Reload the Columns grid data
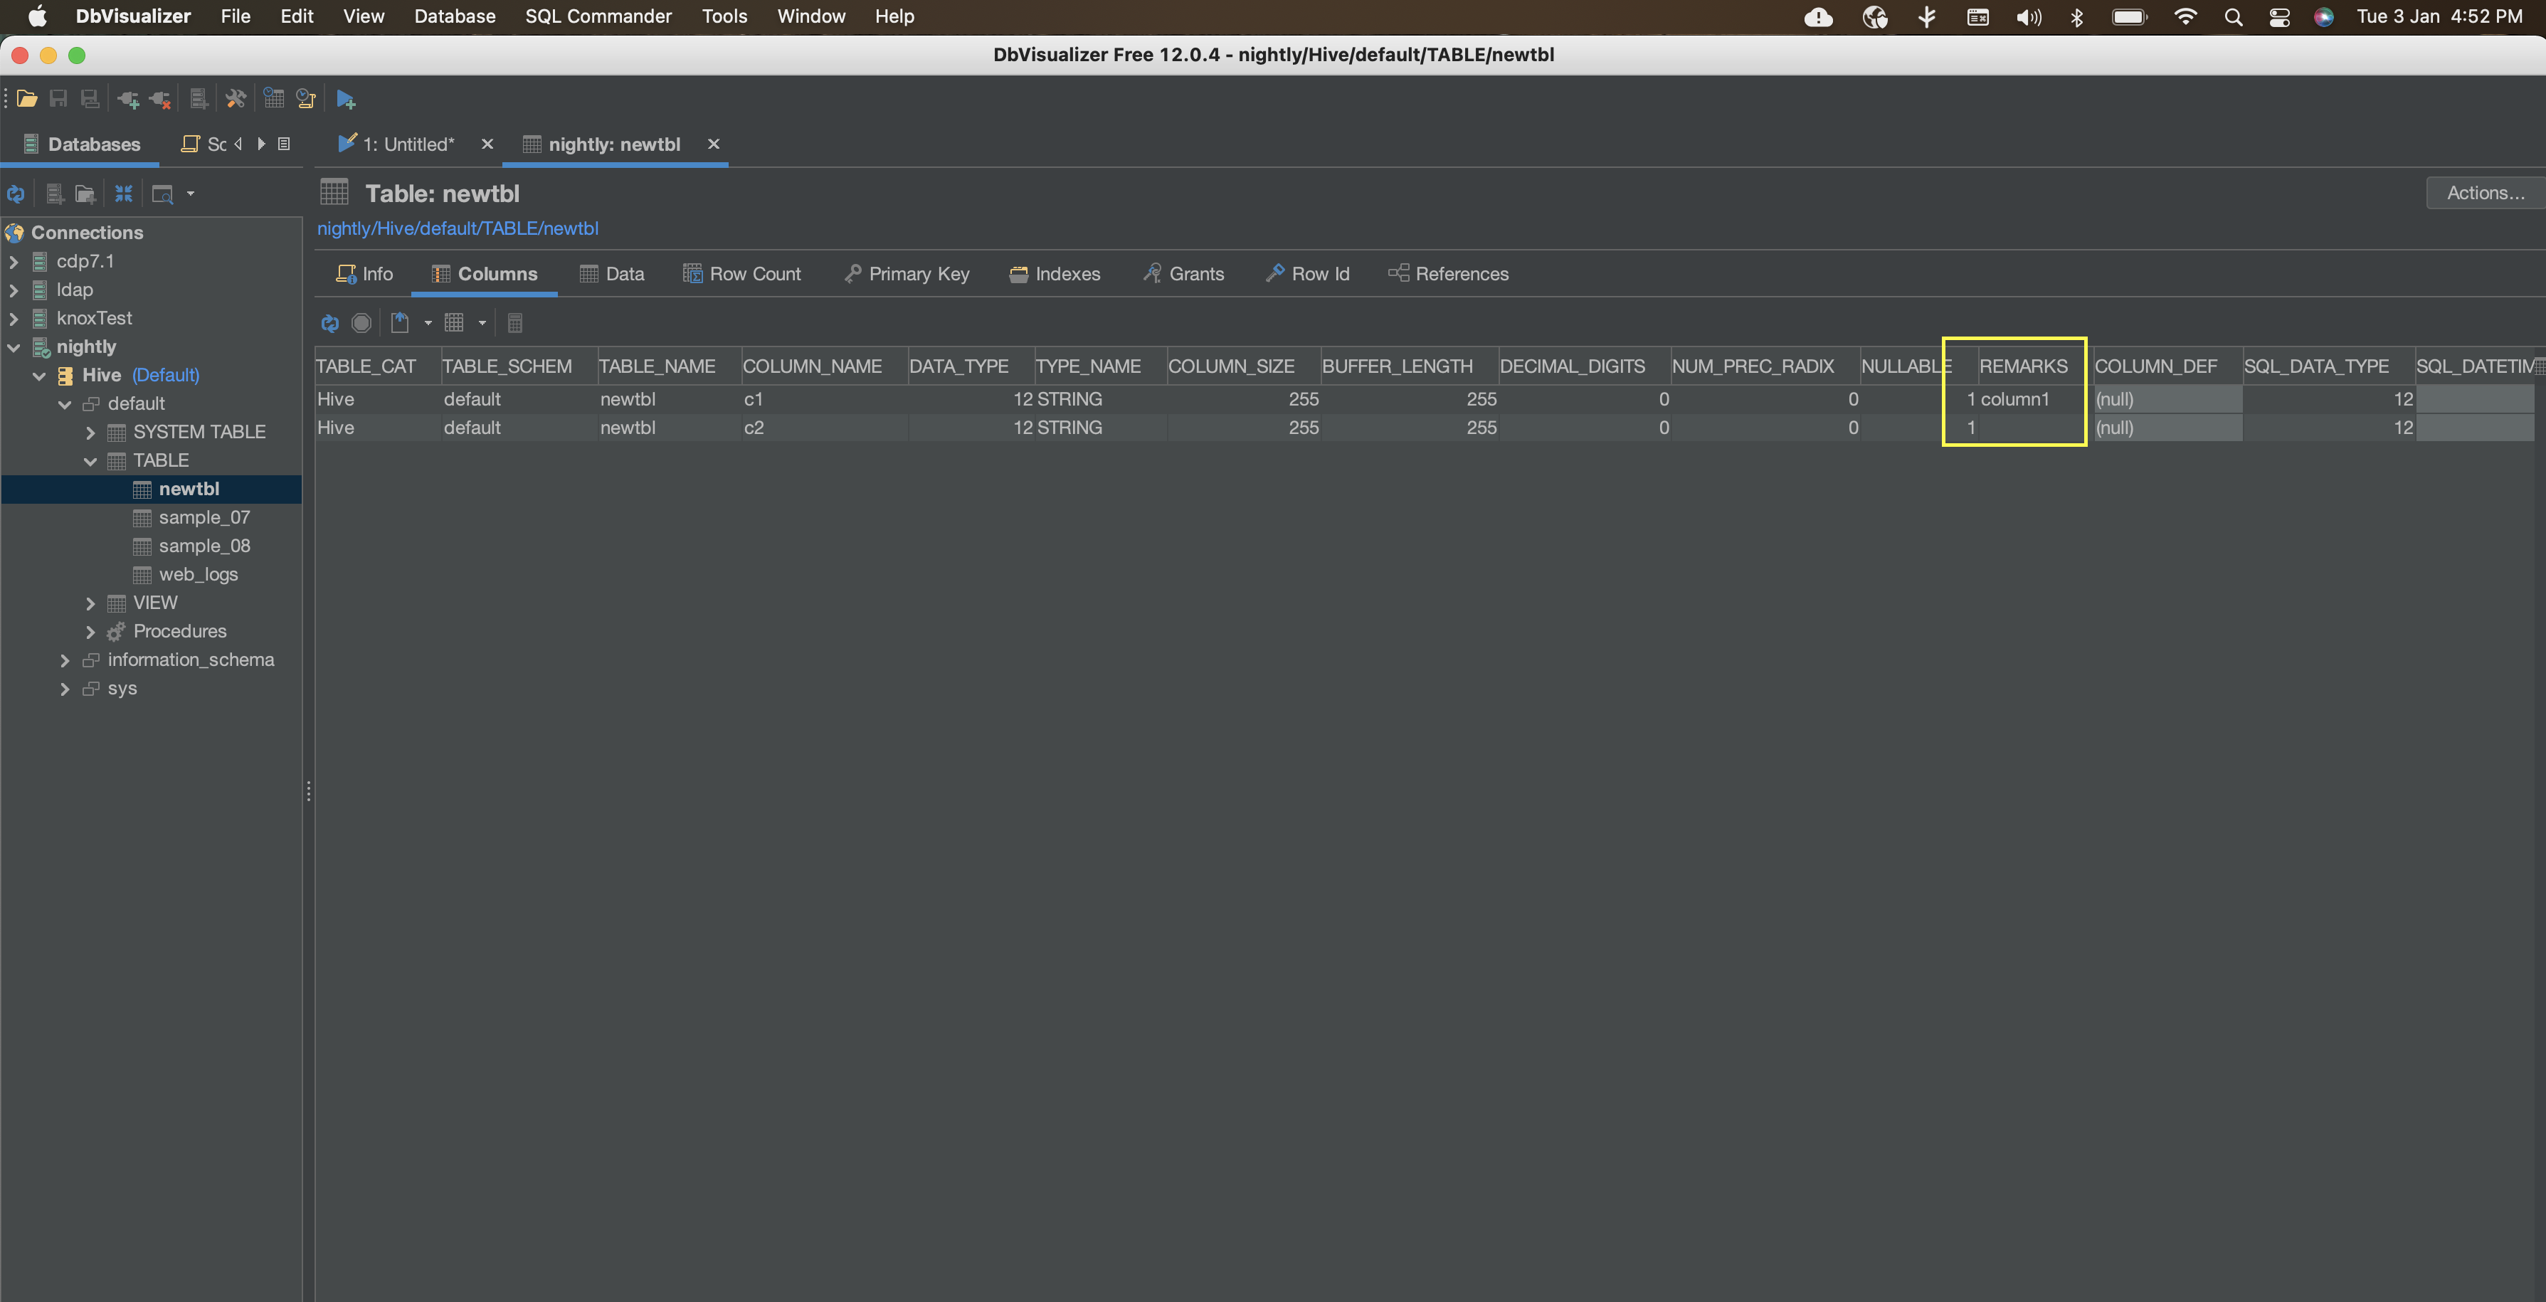Viewport: 2546px width, 1302px height. [x=330, y=323]
